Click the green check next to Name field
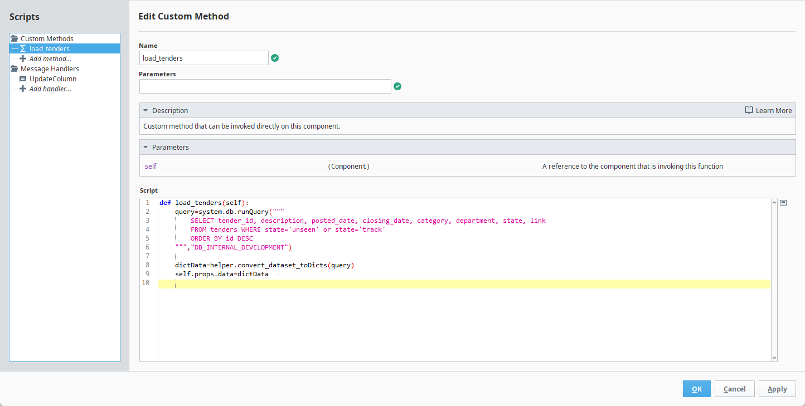 pos(275,58)
